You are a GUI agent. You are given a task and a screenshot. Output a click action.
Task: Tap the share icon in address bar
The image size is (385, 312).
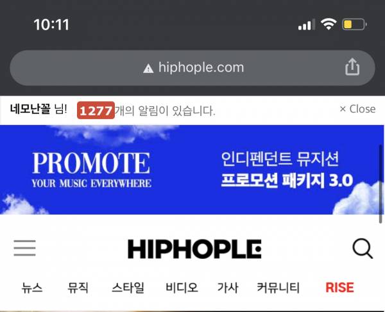(352, 67)
